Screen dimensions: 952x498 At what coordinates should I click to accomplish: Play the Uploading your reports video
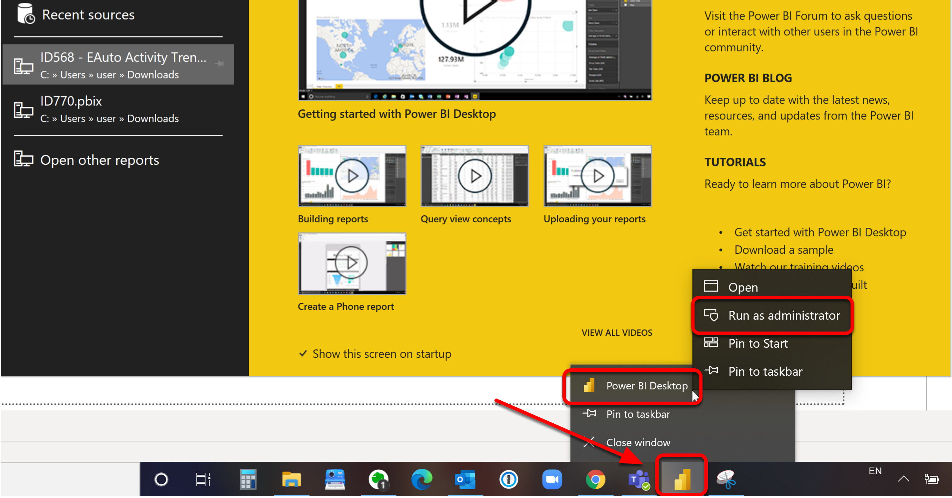pos(597,176)
